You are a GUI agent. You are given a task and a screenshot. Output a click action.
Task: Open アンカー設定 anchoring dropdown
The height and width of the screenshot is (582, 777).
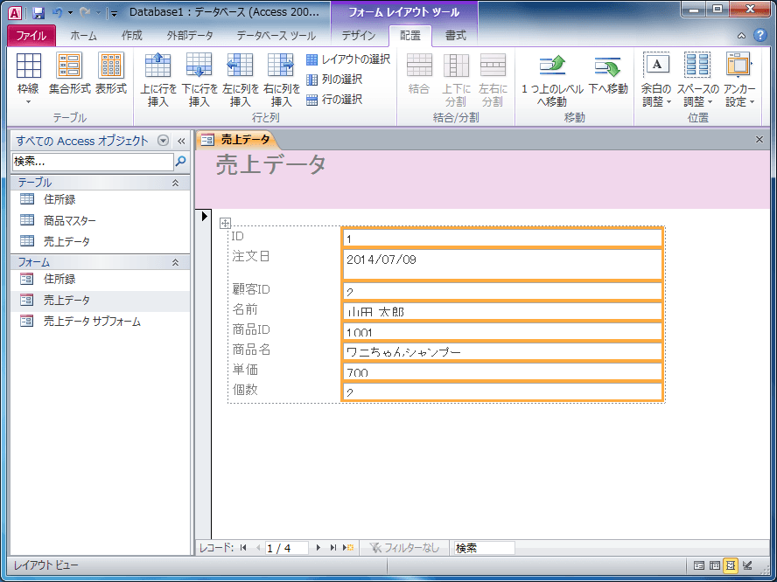738,80
